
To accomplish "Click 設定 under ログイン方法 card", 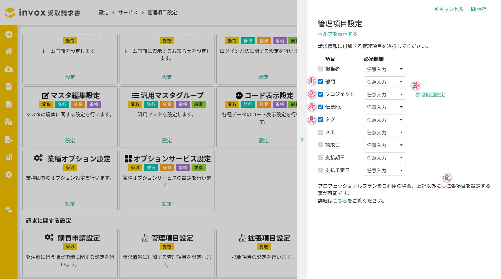I will tap(264, 77).
